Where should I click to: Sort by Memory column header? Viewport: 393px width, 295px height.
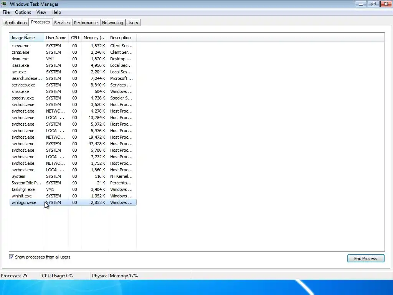point(94,38)
